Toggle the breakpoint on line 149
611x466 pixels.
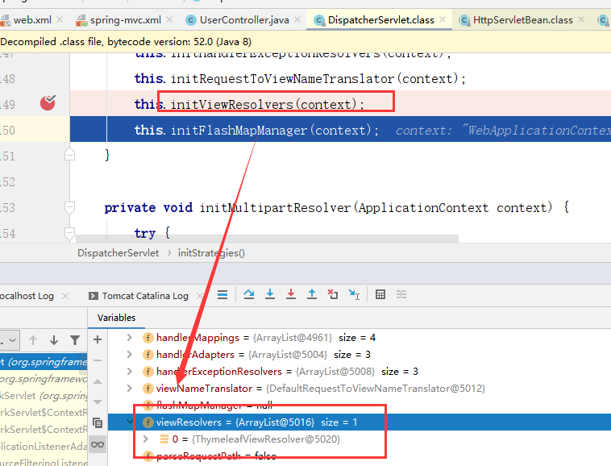coord(48,103)
